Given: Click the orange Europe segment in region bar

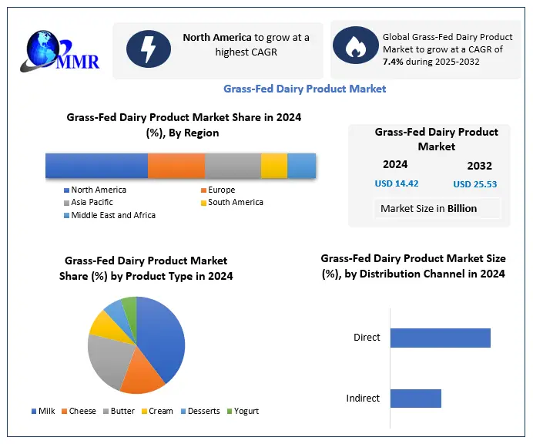Looking at the screenshot, I should tap(176, 166).
